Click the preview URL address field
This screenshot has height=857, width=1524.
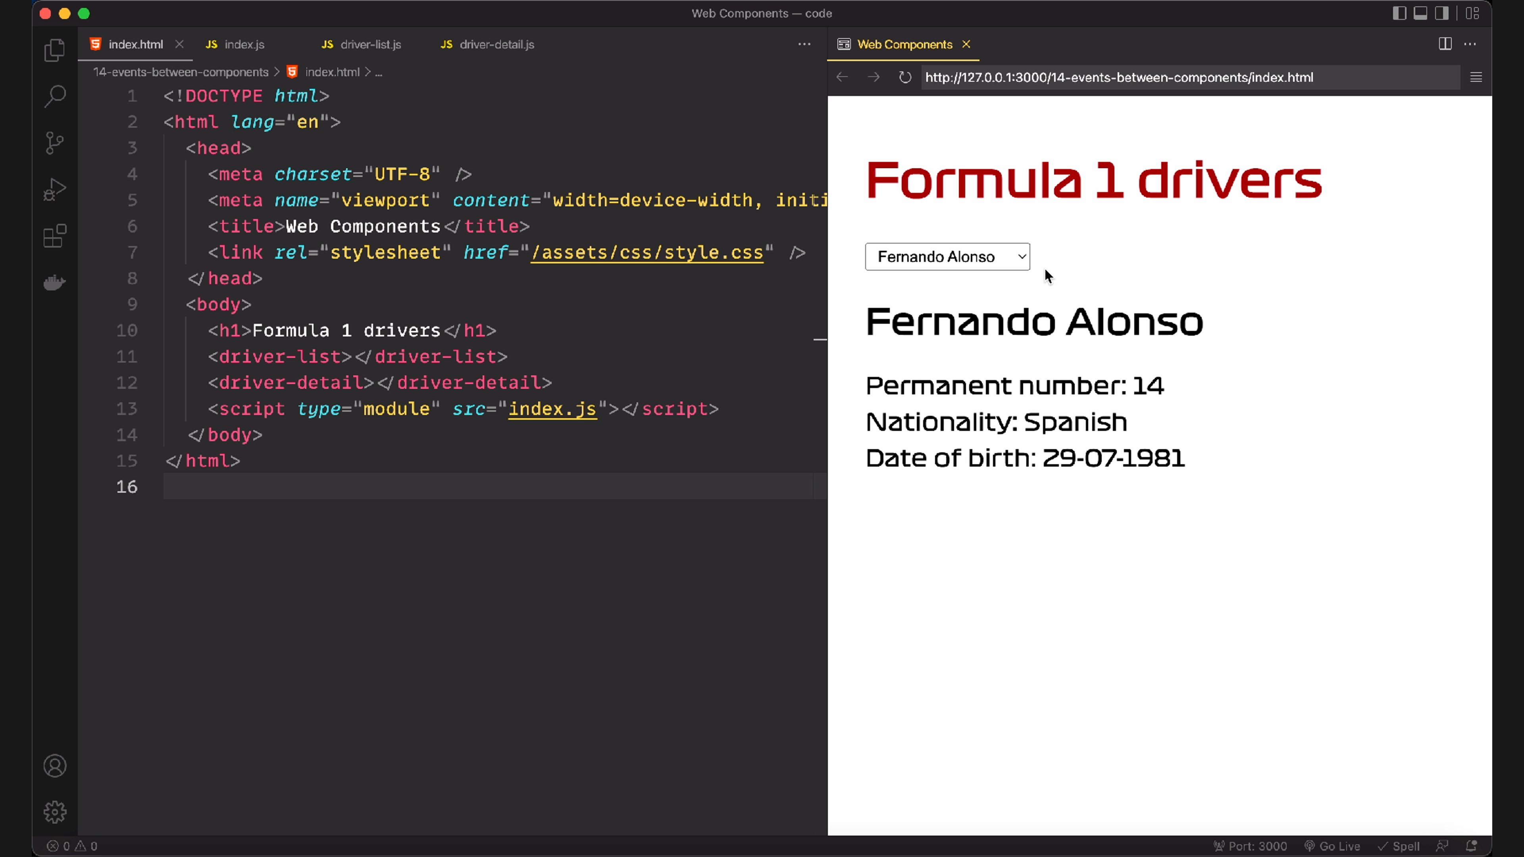[1189, 77]
